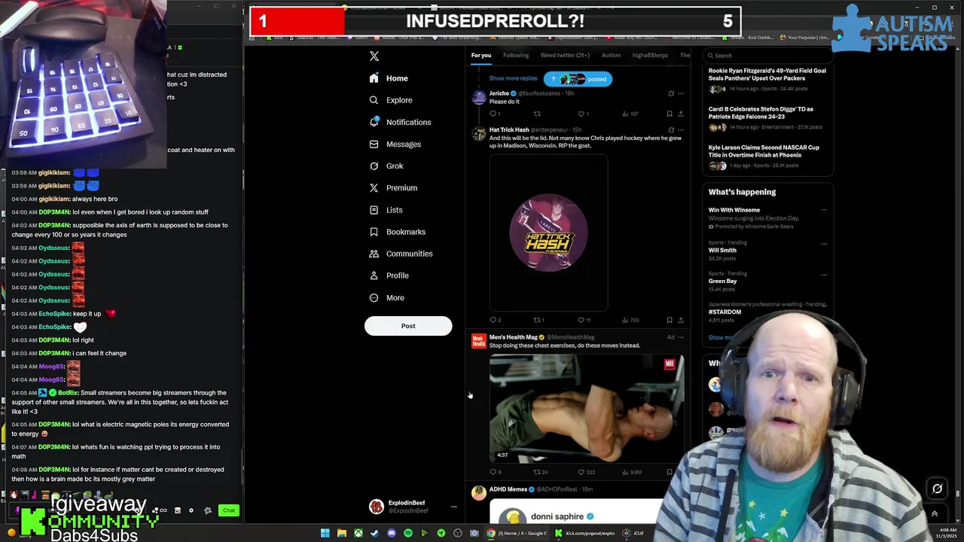Switch to the highaSSterpz tab
The width and height of the screenshot is (964, 542).
point(650,55)
